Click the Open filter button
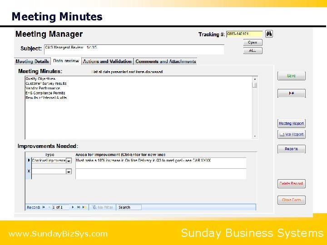Viewport: 327px width, 245px height. [253, 42]
